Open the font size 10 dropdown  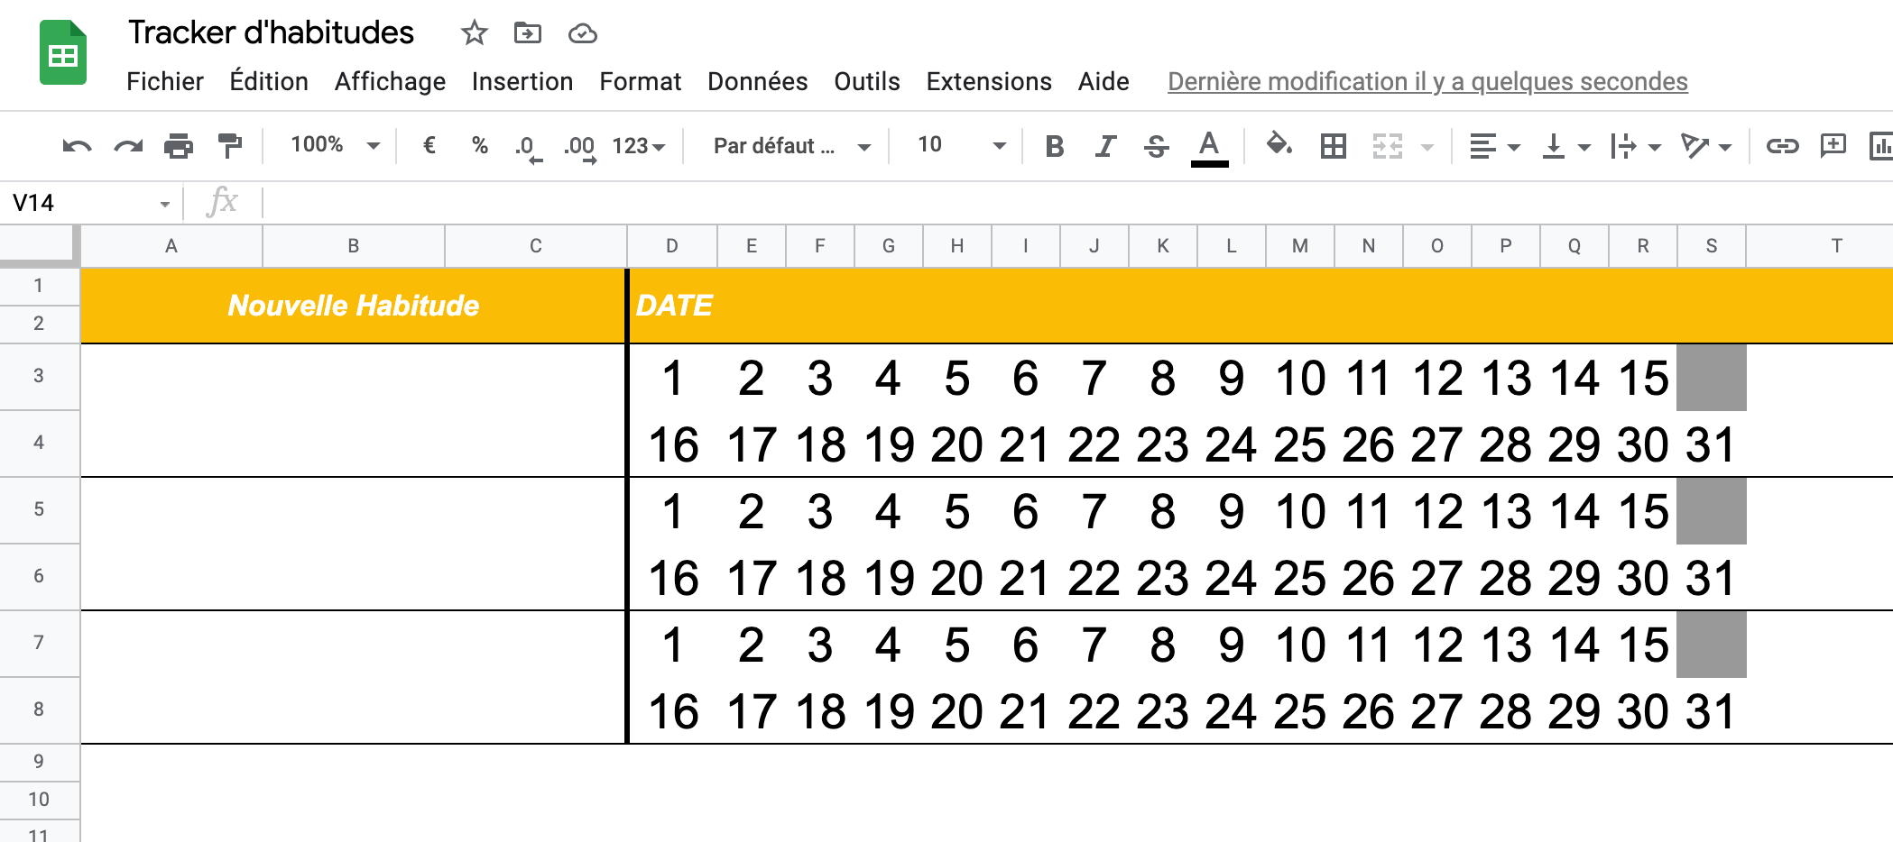pyautogui.click(x=961, y=145)
